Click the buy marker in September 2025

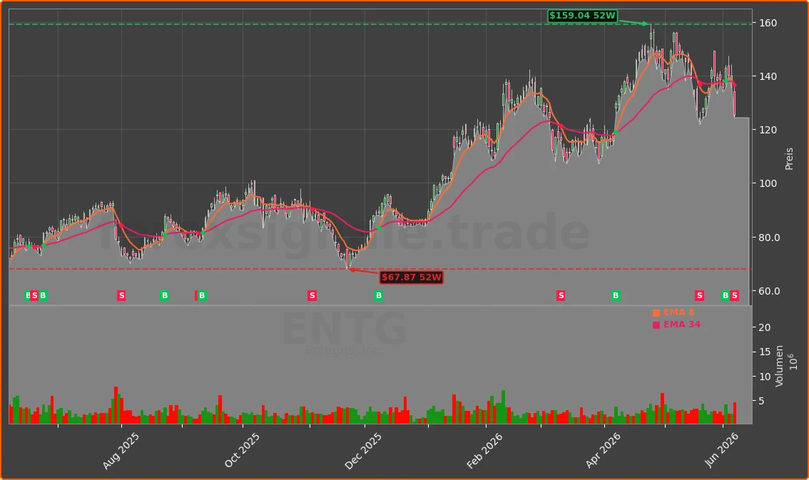[203, 295]
